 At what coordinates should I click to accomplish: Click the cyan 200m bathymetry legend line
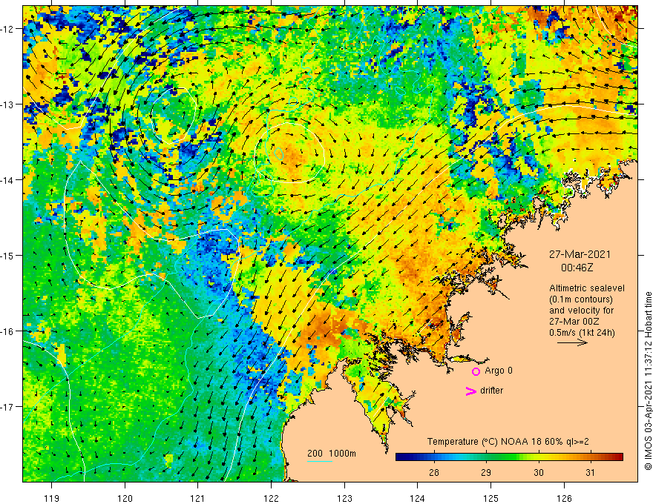point(319,461)
